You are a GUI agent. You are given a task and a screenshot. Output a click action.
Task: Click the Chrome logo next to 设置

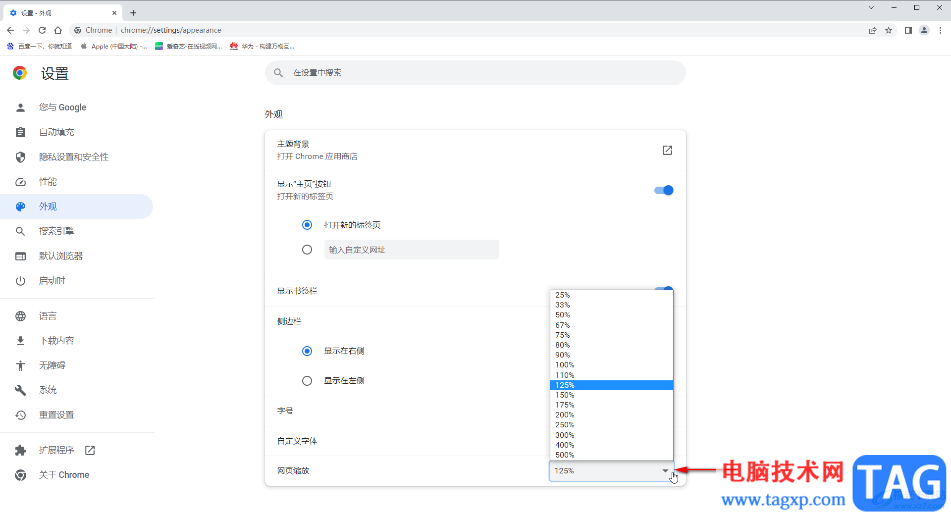click(20, 73)
